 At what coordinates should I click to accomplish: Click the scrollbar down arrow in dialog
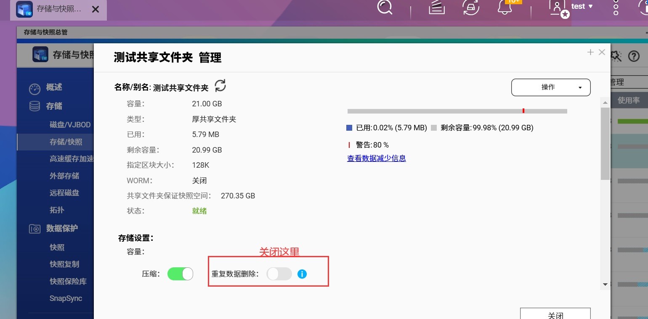[605, 285]
